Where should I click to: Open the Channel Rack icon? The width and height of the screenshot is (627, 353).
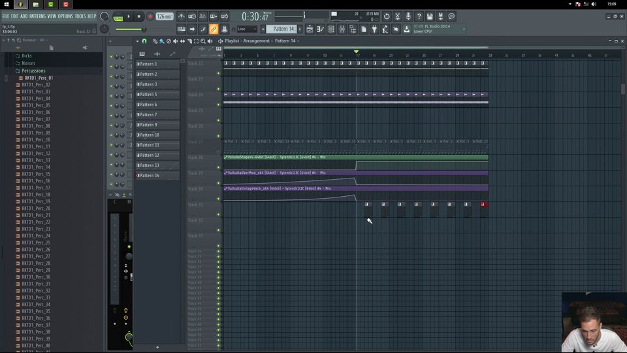click(331, 29)
